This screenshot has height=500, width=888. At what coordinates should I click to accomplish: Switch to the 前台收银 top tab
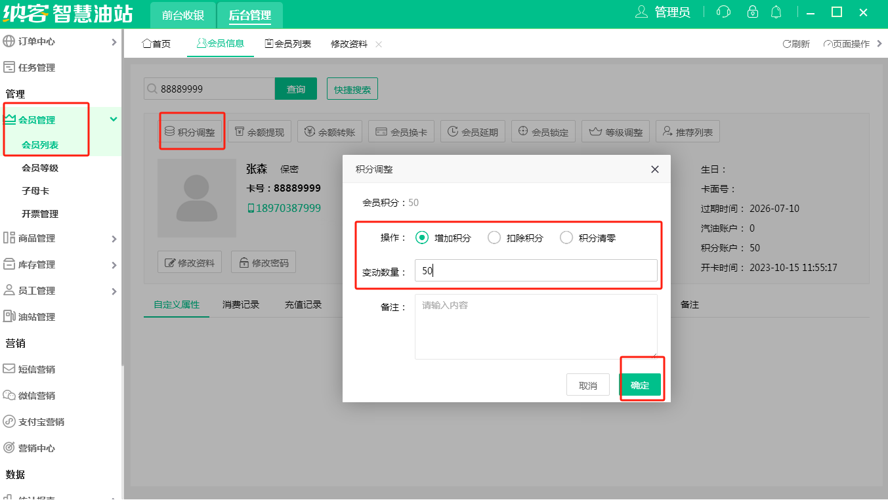(183, 15)
